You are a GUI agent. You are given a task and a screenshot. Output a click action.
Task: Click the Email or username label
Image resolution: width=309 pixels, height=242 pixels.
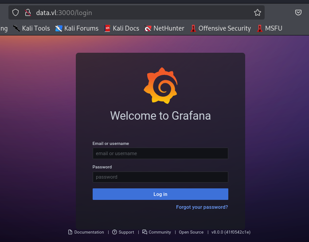(111, 144)
